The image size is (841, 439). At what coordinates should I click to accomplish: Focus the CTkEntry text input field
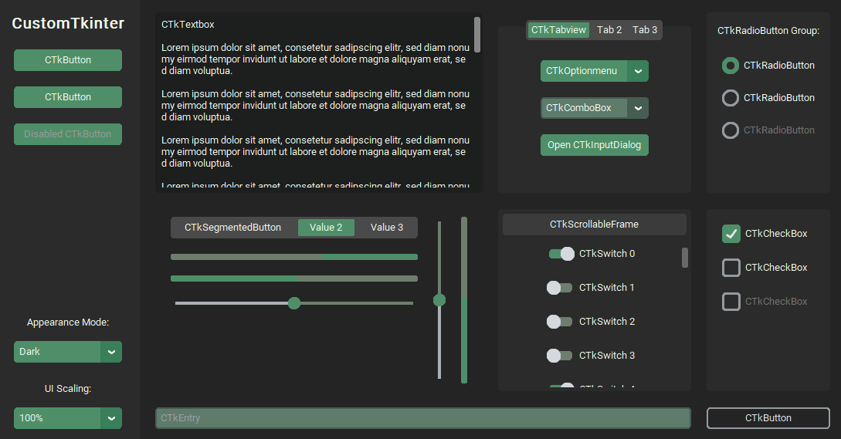tap(422, 418)
